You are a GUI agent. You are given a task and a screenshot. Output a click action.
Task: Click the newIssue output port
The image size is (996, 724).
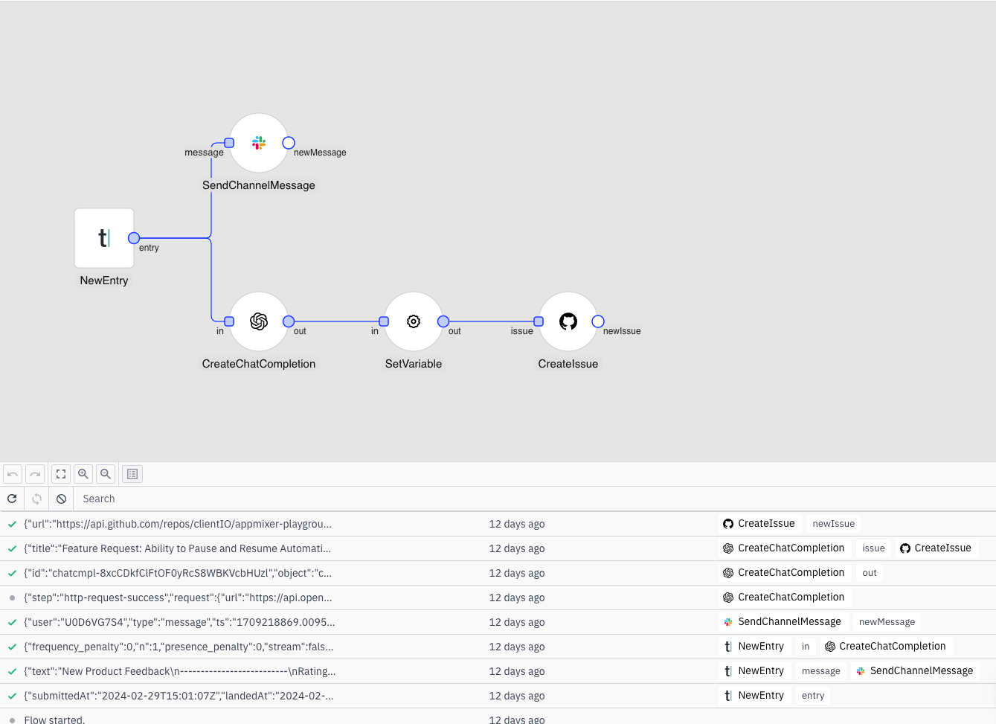coord(598,321)
